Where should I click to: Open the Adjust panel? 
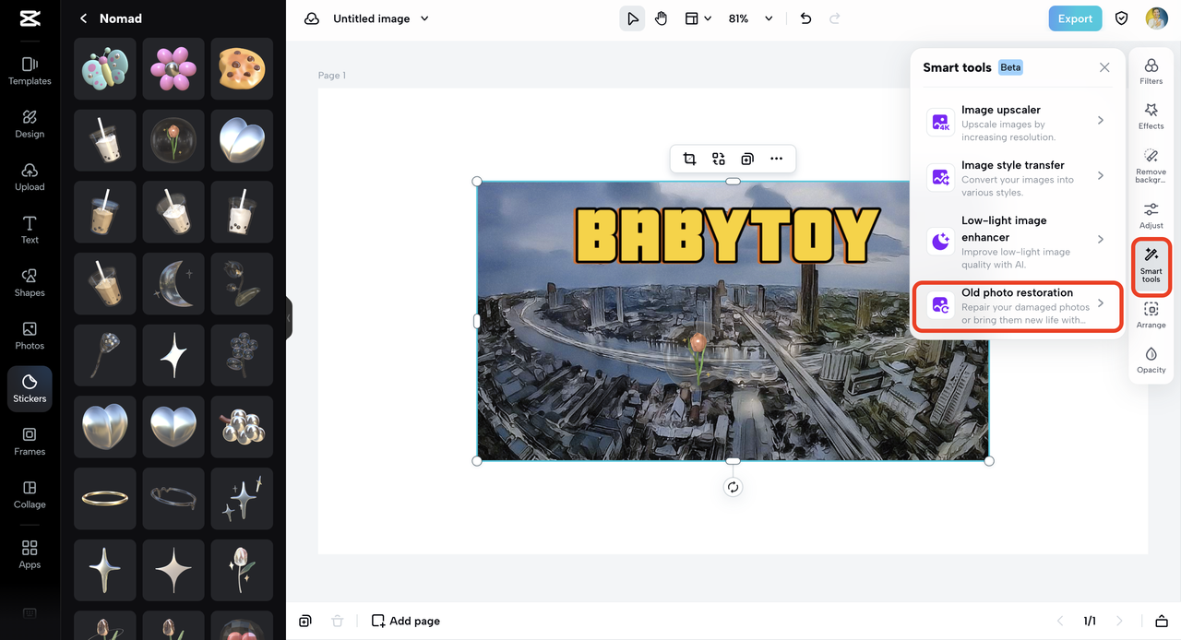click(1151, 216)
